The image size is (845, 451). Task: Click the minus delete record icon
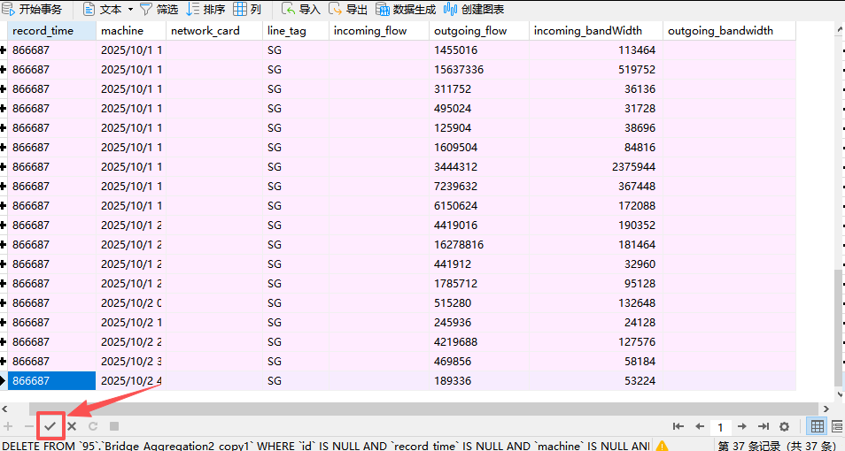pos(29,426)
